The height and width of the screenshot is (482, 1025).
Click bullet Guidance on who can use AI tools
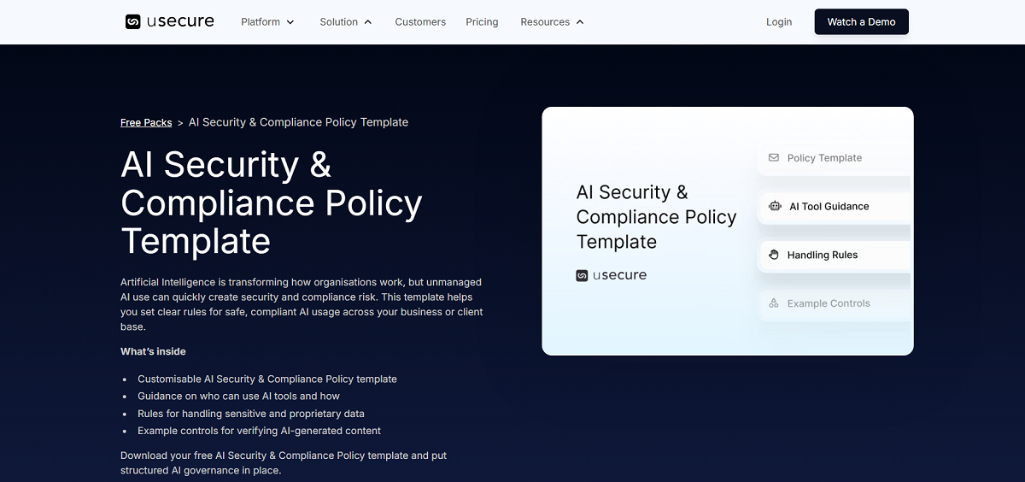[238, 396]
